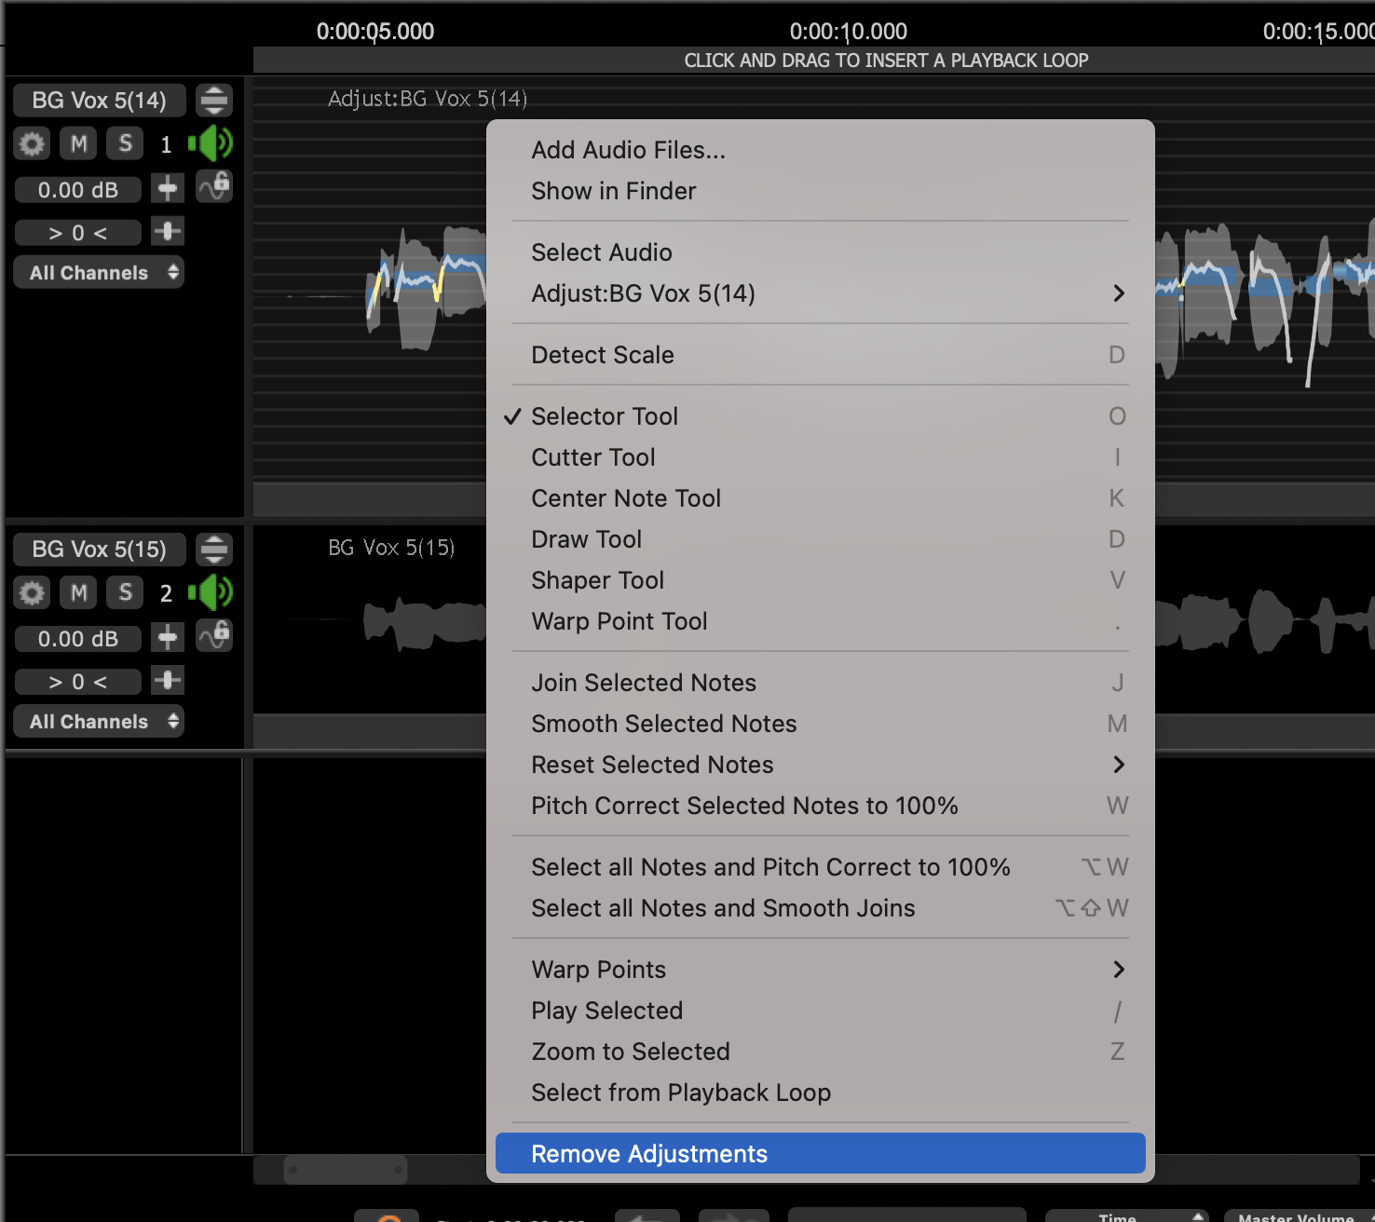Click the track handle icon beside BG Vox 5(14)

(214, 100)
